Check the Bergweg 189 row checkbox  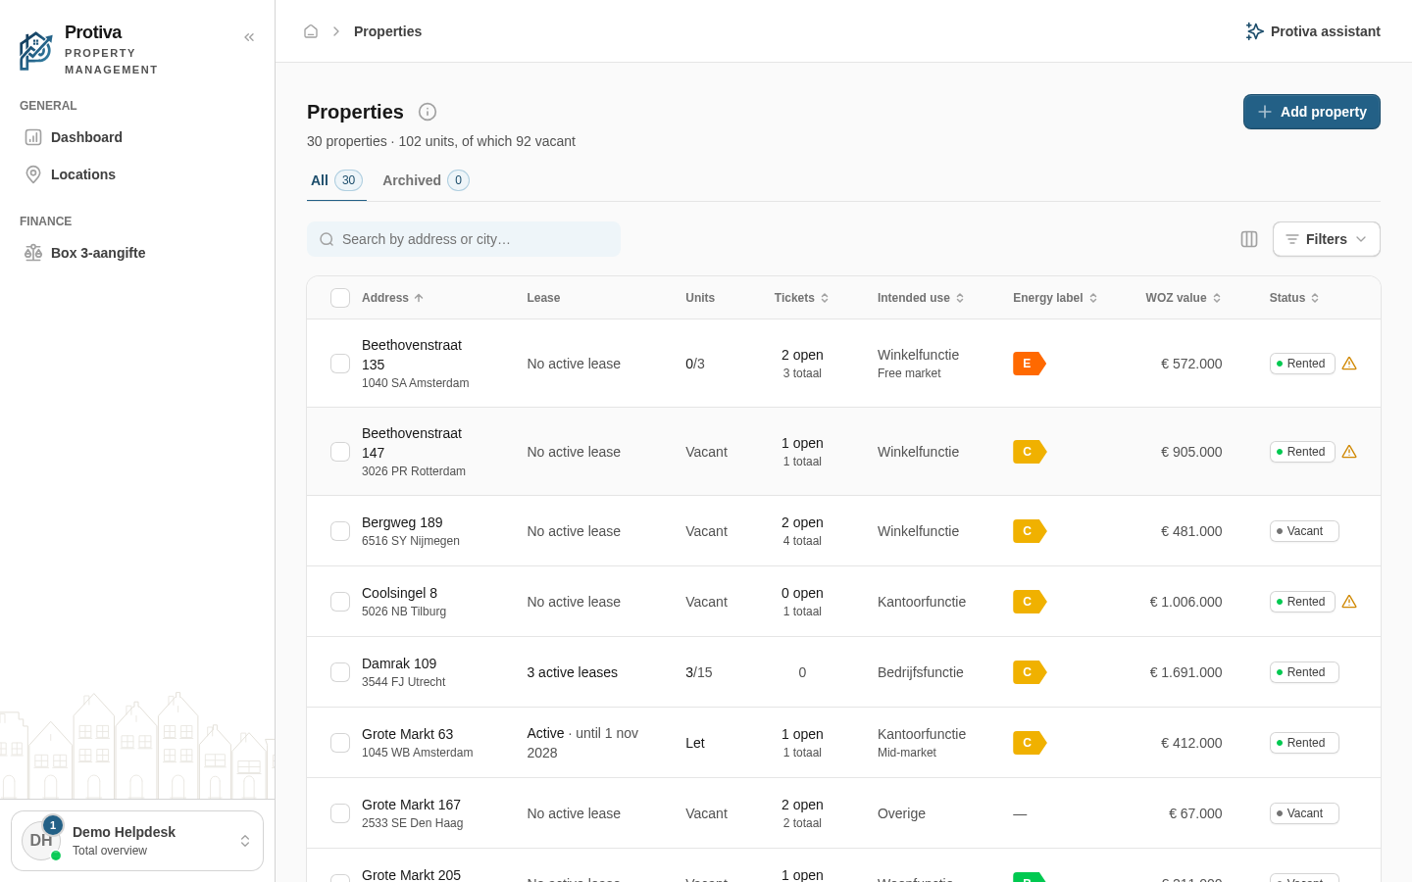click(x=340, y=531)
